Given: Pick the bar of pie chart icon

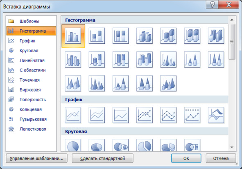Looking at the screenshot, I should 192,145.
